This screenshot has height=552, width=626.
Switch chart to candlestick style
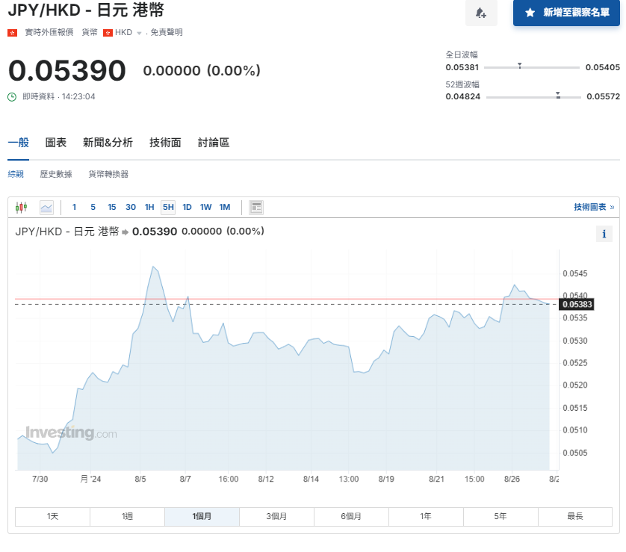click(23, 207)
